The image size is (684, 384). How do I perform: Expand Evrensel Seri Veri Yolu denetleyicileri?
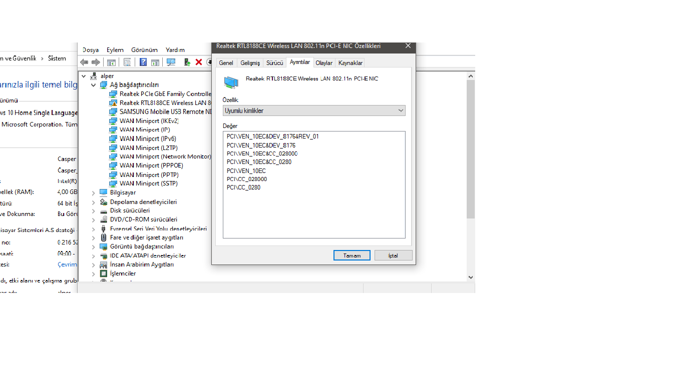tap(93, 228)
